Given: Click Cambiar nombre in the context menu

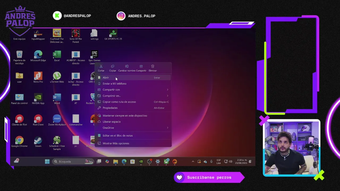Looking at the screenshot, I should point(127,68).
